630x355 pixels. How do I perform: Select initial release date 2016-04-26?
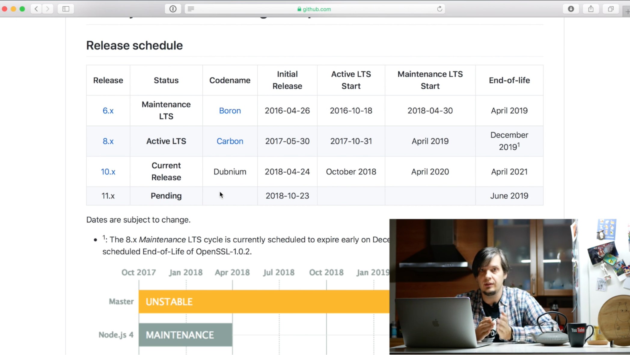tap(287, 111)
